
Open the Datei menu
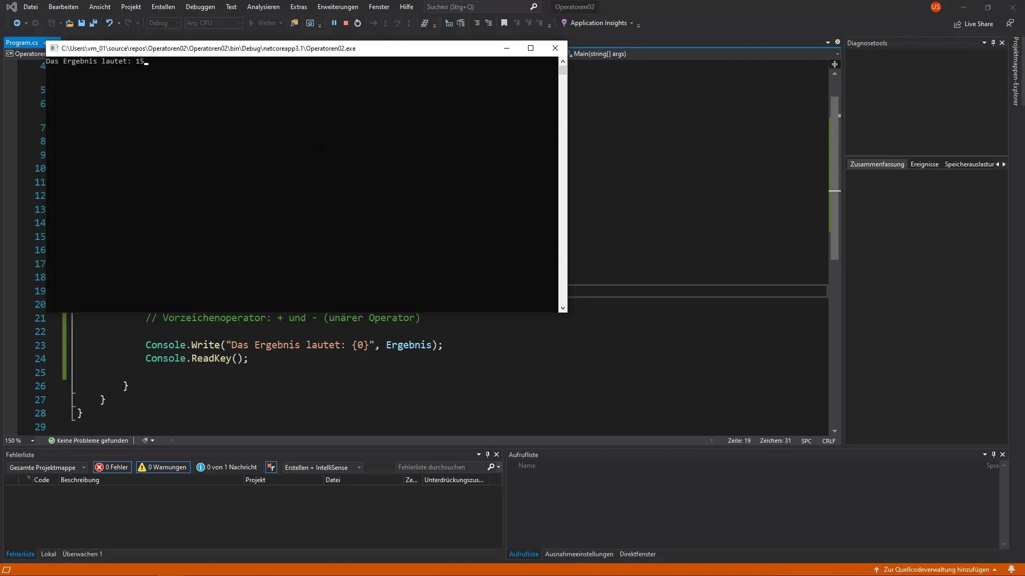tap(30, 7)
